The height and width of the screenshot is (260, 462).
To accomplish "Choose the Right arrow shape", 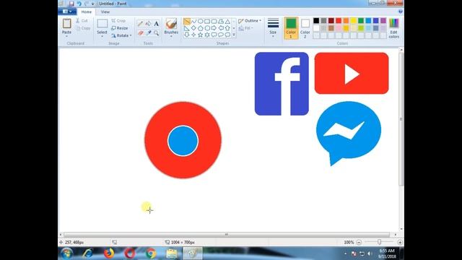I will coord(214,28).
